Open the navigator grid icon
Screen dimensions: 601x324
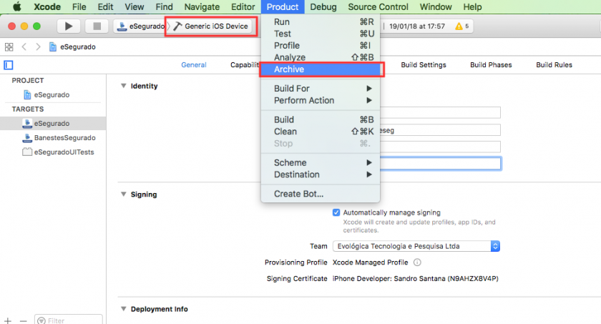(9, 46)
